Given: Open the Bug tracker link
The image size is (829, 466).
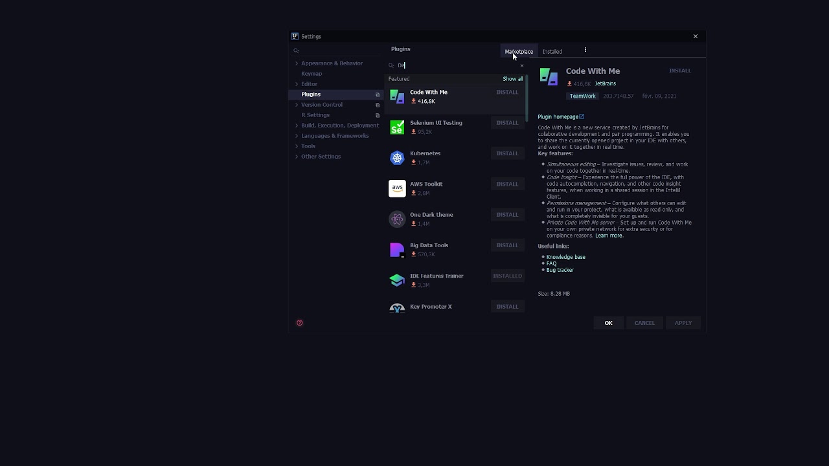Looking at the screenshot, I should [x=560, y=270].
